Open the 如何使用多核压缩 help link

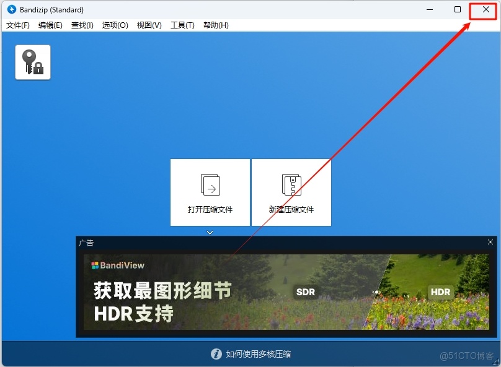(x=259, y=354)
